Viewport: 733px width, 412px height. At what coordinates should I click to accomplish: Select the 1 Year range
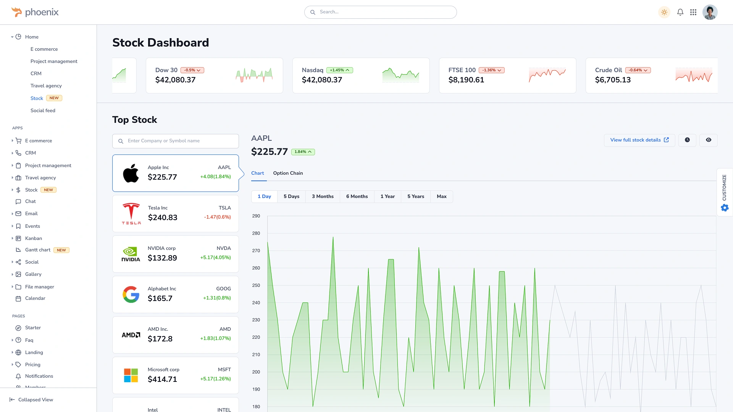(x=387, y=196)
